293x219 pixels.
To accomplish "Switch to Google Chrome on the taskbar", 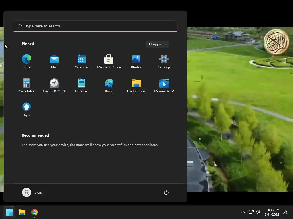I will click(35, 212).
